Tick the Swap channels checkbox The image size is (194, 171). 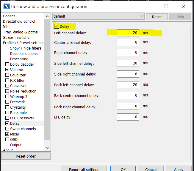pyautogui.click(x=7, y=129)
